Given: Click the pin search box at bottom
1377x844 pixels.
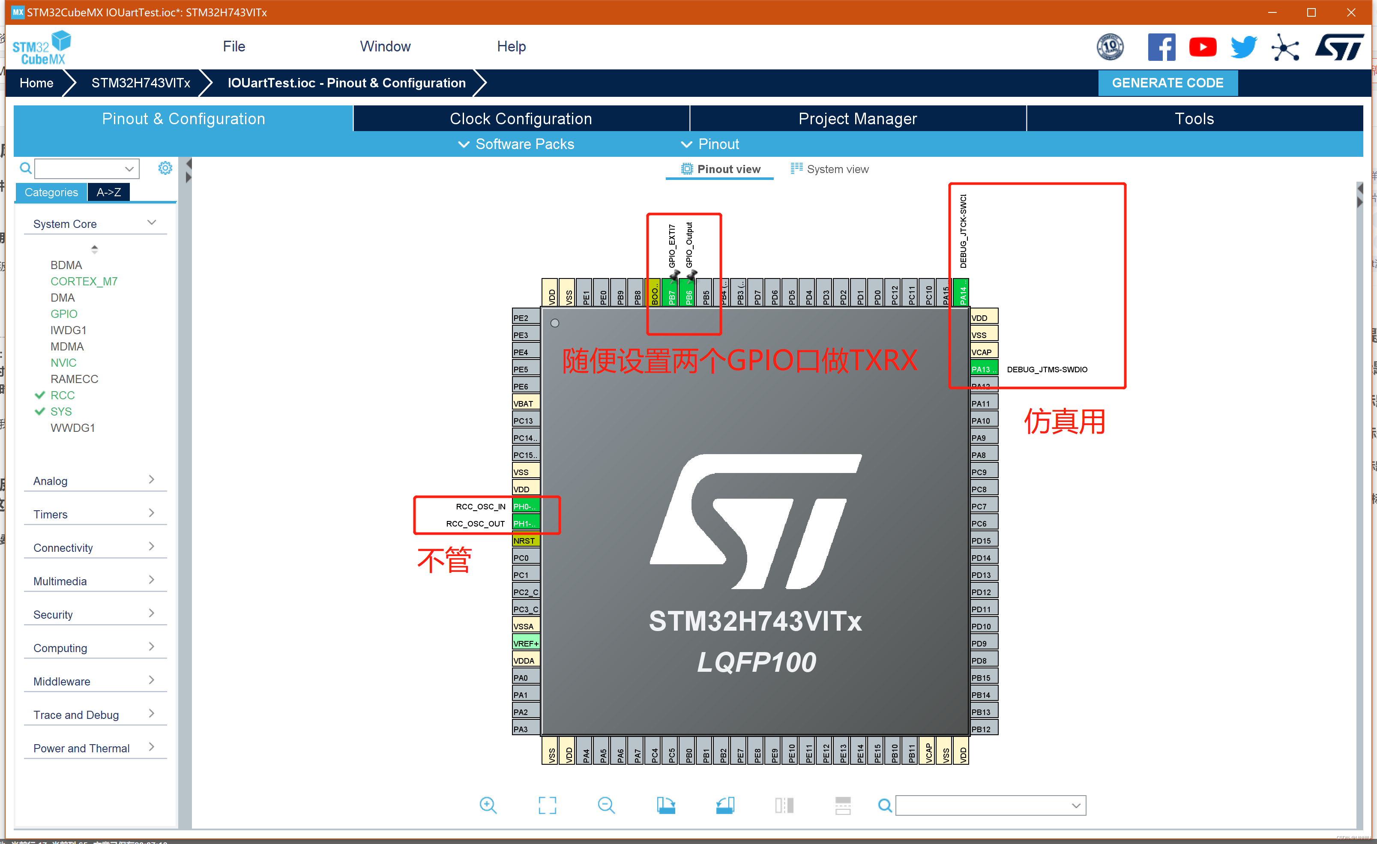Looking at the screenshot, I should pos(984,805).
